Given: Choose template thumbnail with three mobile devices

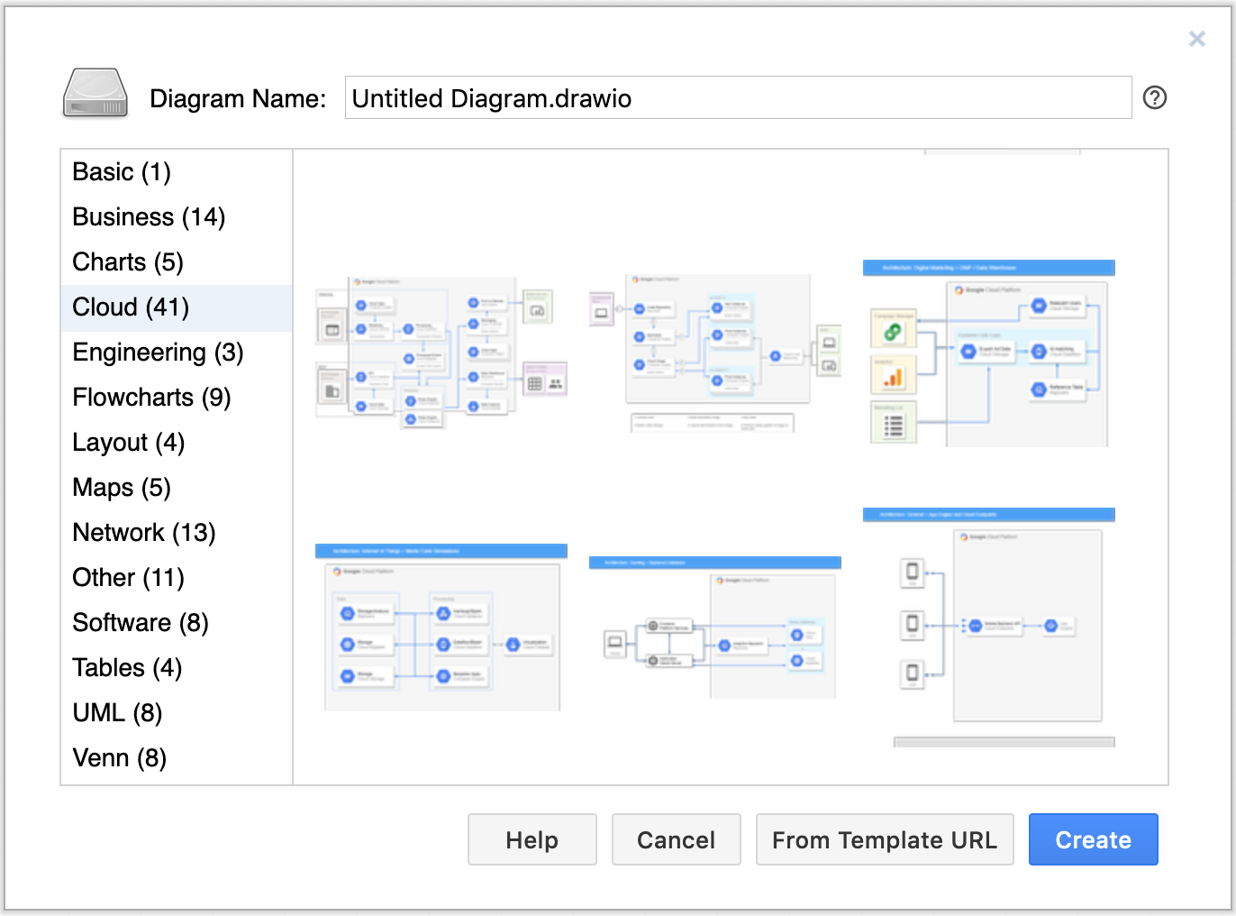Looking at the screenshot, I should (x=988, y=627).
